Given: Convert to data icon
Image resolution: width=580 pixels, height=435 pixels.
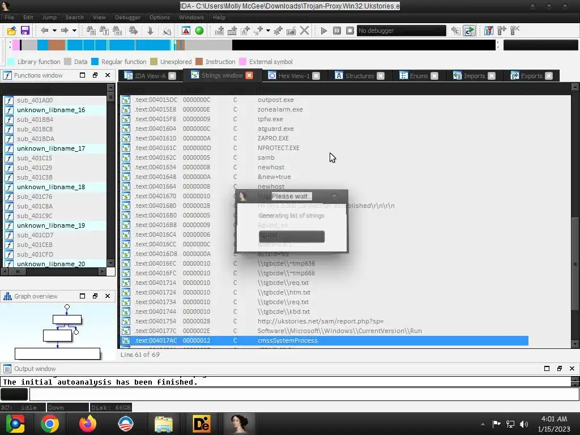Looking at the screenshot, I should tap(232, 31).
